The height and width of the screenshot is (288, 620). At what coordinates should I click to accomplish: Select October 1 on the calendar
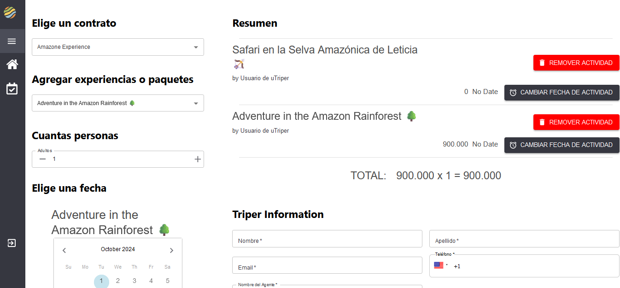(x=101, y=281)
